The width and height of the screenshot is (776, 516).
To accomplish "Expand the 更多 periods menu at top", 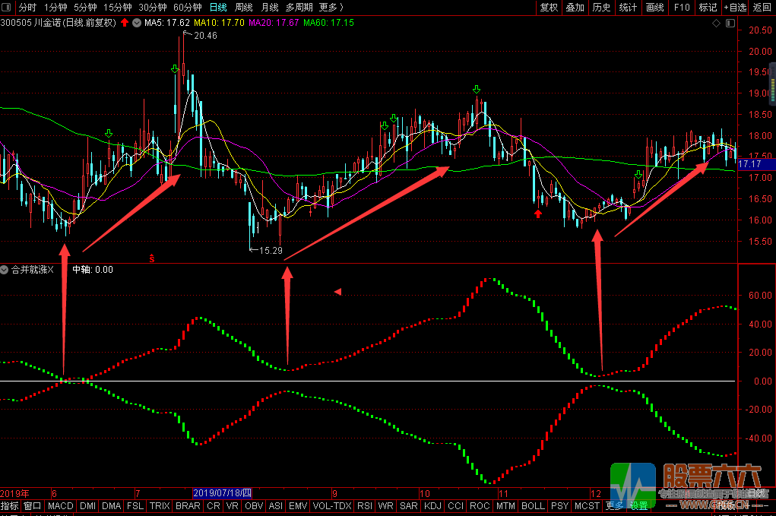I will (x=331, y=8).
